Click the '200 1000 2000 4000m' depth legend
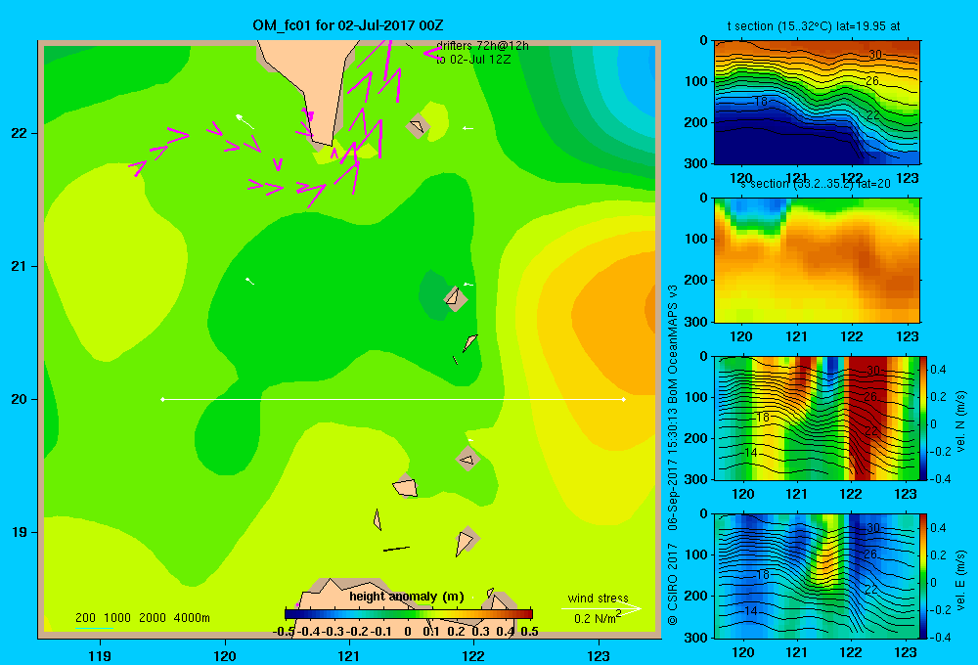Viewport: 978px width, 665px height. [142, 618]
